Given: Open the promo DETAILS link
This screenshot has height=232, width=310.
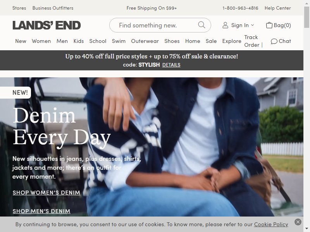Looking at the screenshot, I should (171, 65).
